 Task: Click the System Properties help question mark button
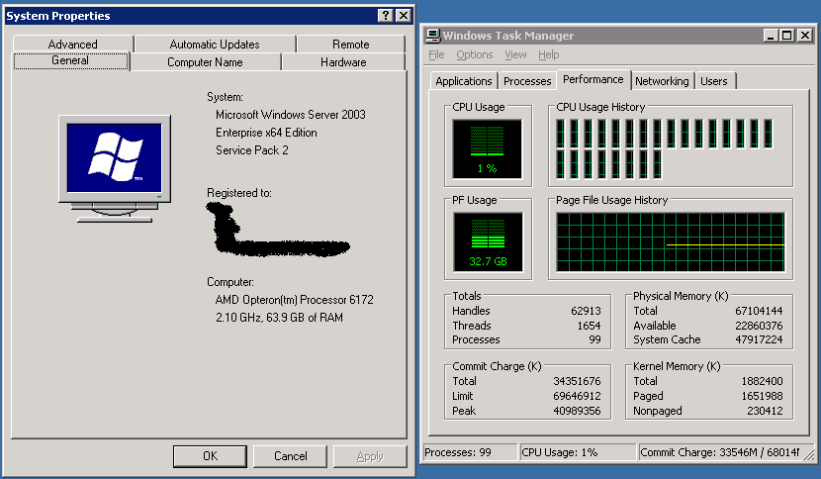[x=386, y=16]
